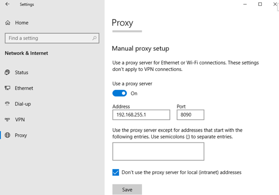Click the search magnifier icon
Screen dimensions: 279x195
coord(95,38)
